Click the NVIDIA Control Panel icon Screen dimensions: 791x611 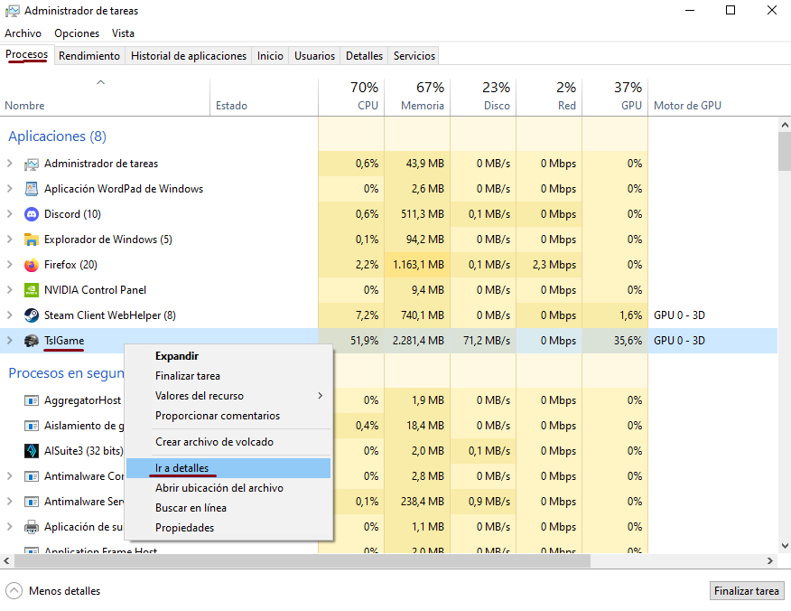(32, 290)
